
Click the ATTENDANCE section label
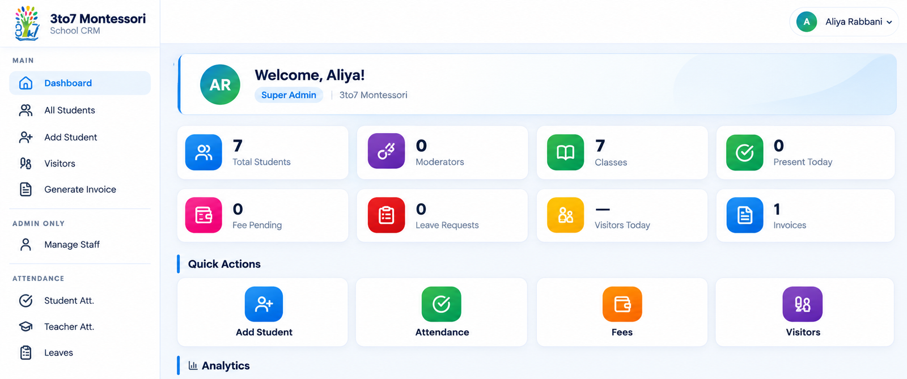point(39,279)
